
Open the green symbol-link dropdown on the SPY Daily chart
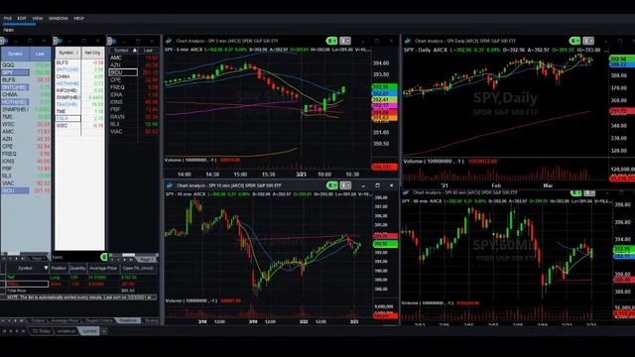point(574,41)
